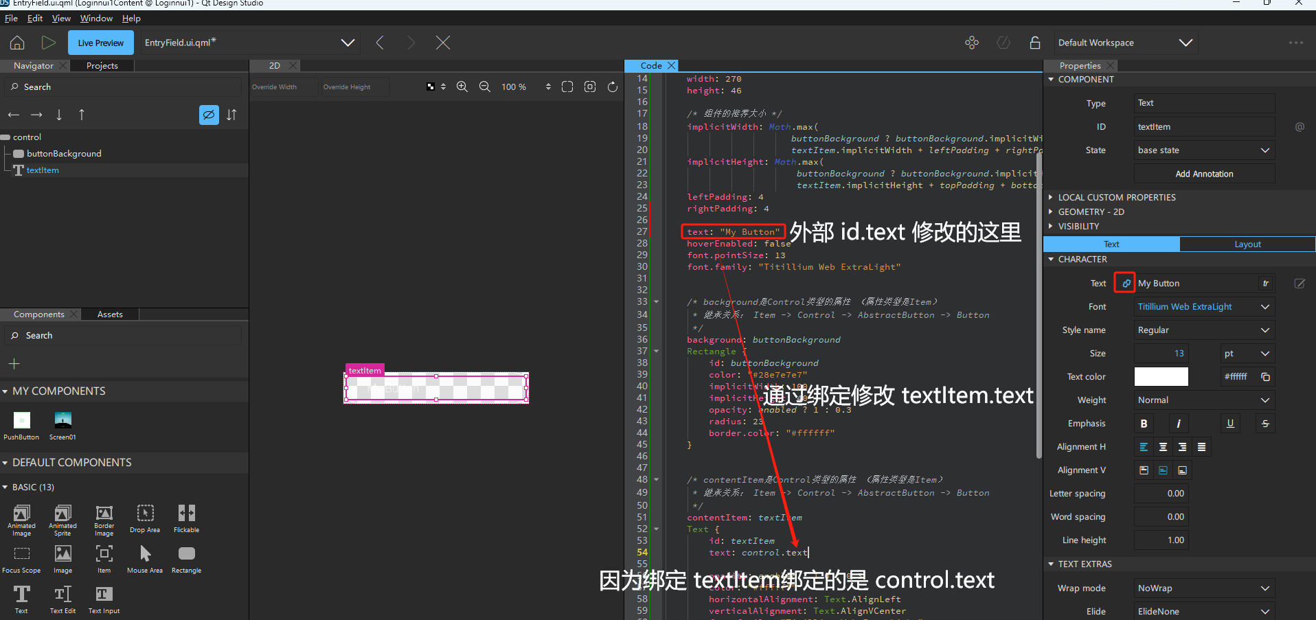Toggle bold emphasis
Screen dimensions: 1316x620
pos(1144,424)
